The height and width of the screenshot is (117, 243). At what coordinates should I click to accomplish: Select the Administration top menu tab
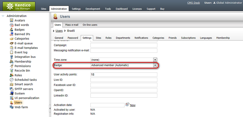59,9
